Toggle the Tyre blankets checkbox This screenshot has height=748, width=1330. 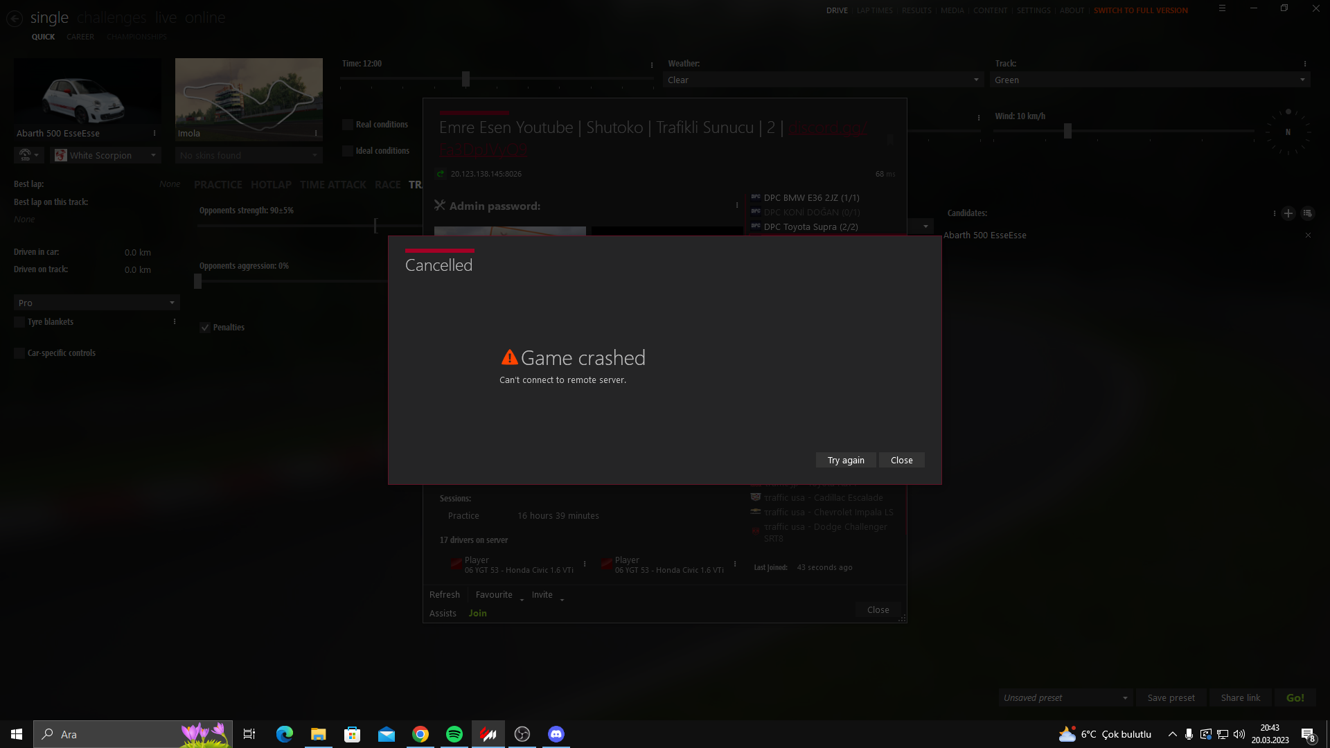[19, 322]
